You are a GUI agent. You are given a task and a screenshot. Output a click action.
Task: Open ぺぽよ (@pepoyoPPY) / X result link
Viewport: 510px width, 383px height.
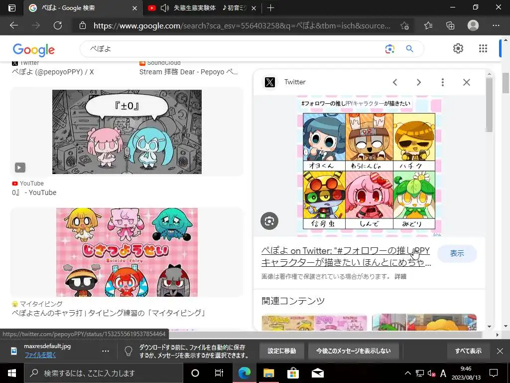point(53,72)
